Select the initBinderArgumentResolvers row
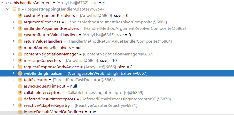The width and height of the screenshot is (234, 115). (x=117, y=28)
